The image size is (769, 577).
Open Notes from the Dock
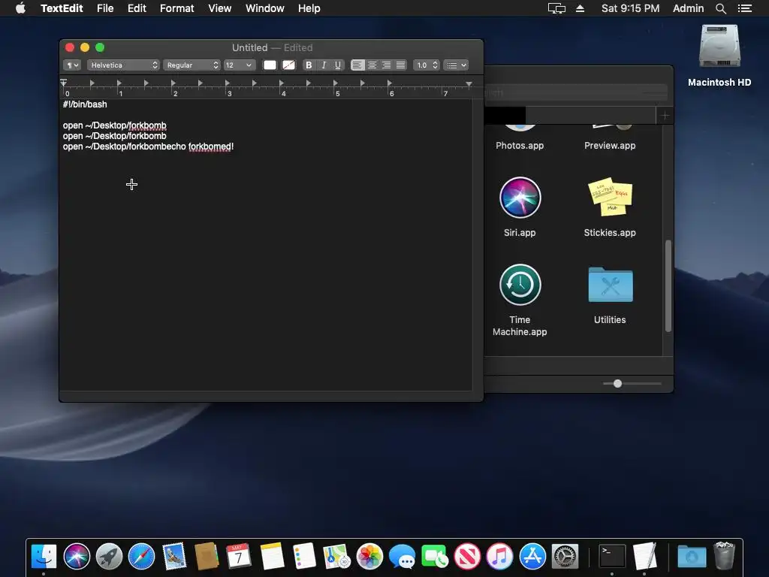272,557
